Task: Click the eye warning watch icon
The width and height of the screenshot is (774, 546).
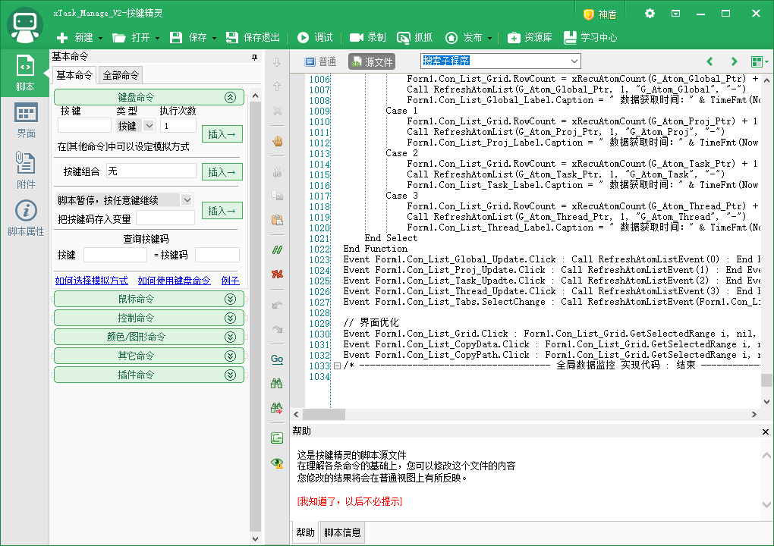Action: click(x=278, y=463)
